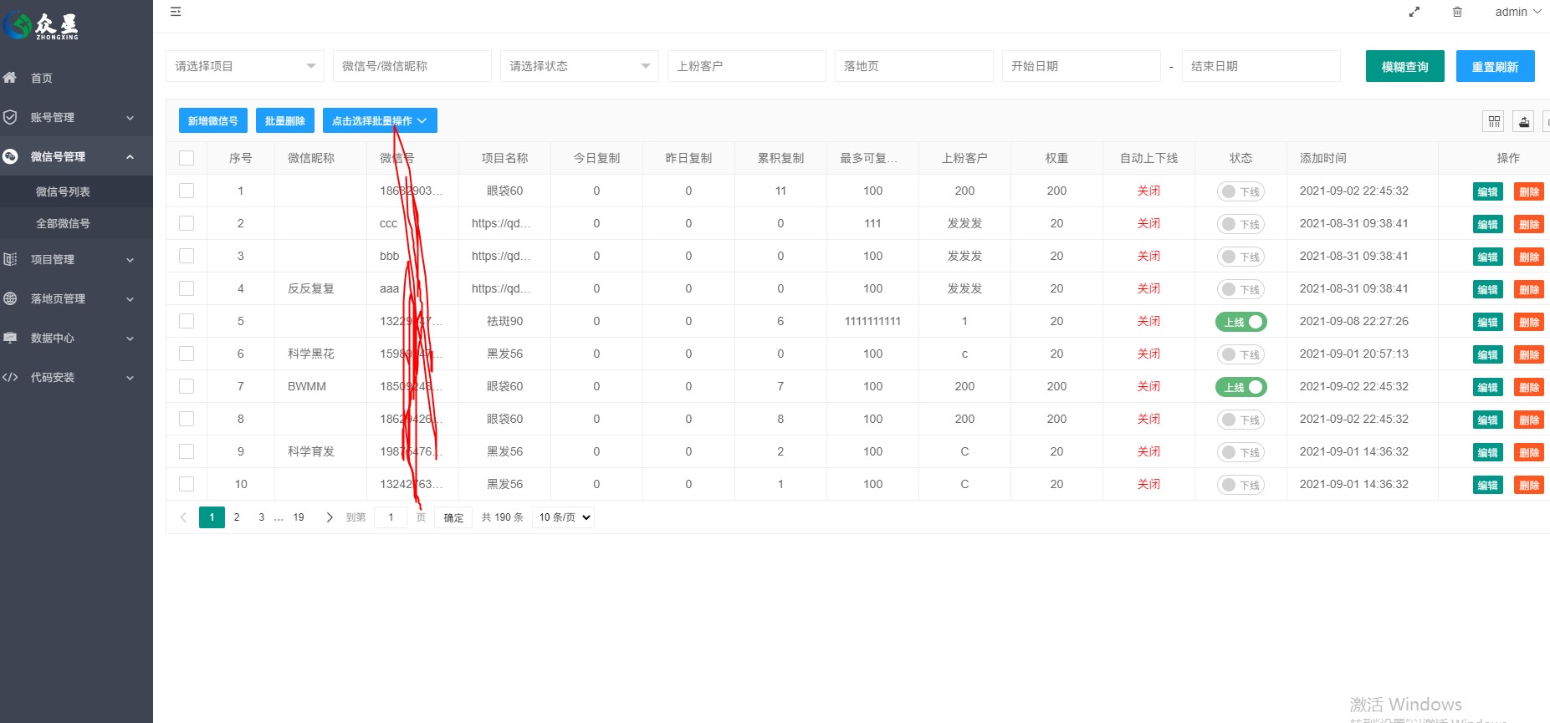The image size is (1550, 723).
Task: Jump to page 19
Action: (299, 517)
